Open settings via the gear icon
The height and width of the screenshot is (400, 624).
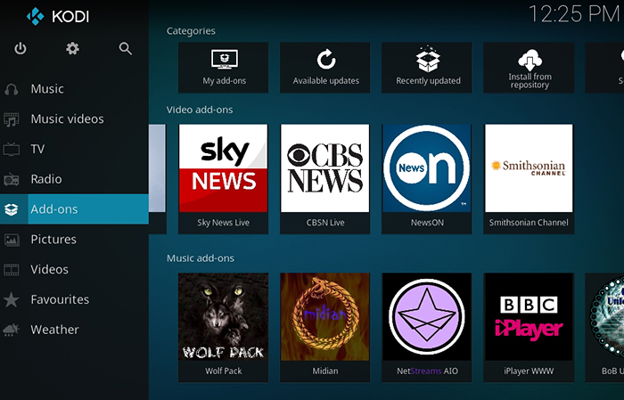point(72,48)
